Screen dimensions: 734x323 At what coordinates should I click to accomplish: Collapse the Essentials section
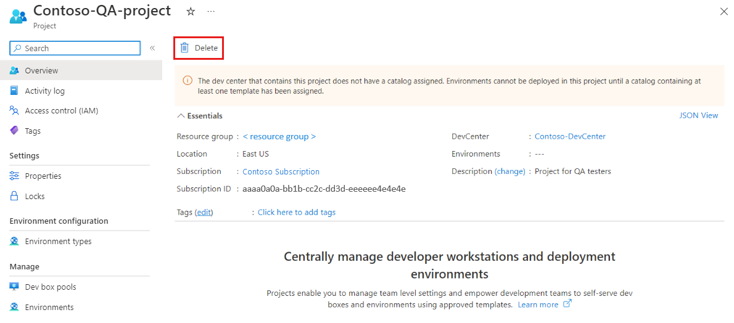[x=200, y=116]
